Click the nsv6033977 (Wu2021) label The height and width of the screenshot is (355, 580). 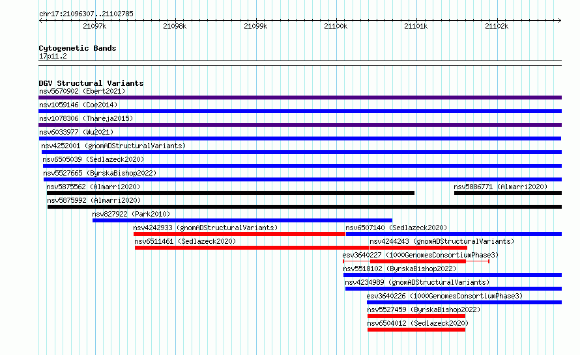click(76, 132)
